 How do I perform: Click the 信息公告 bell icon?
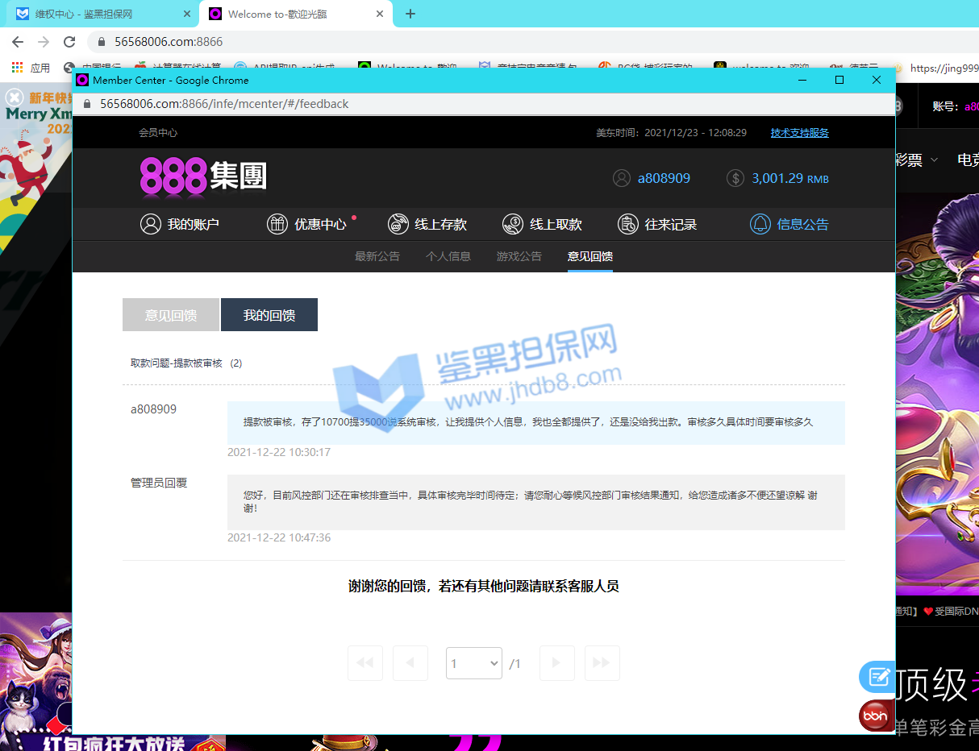click(760, 224)
